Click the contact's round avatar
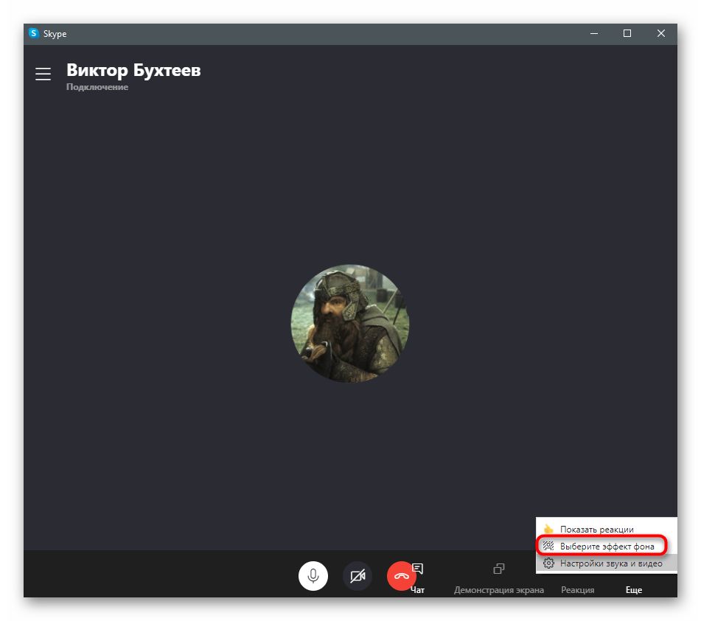Image resolution: width=701 pixels, height=621 pixels. (x=350, y=324)
